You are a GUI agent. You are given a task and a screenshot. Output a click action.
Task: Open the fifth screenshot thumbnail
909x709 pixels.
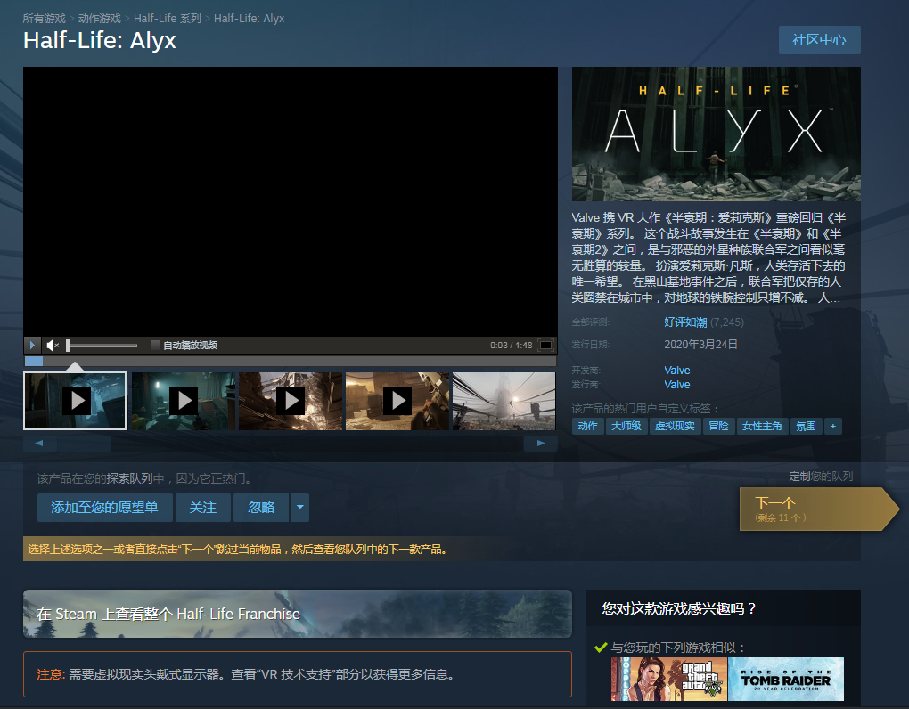pos(504,401)
